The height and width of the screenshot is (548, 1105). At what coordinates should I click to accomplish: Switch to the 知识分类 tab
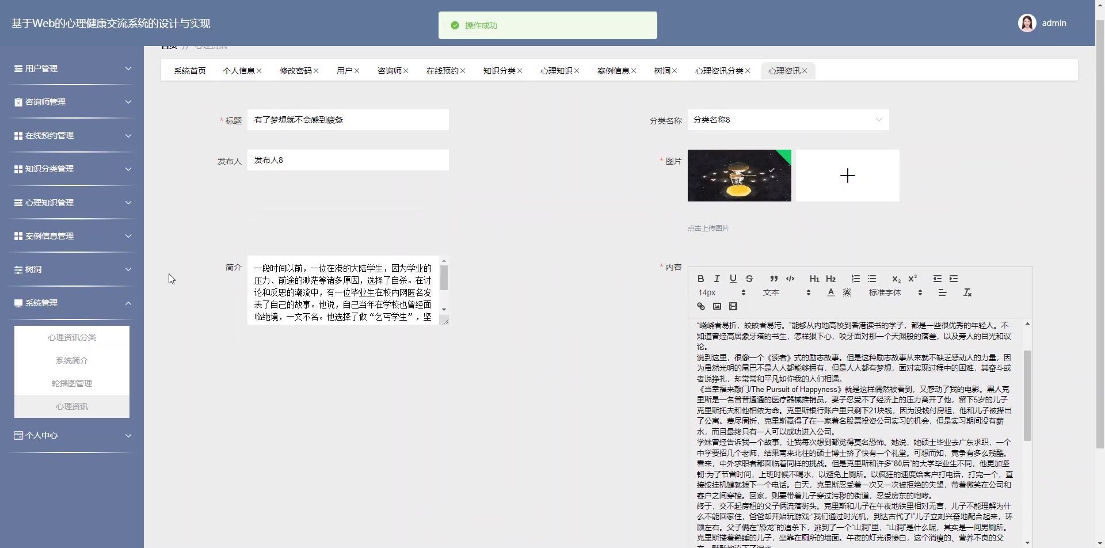500,71
